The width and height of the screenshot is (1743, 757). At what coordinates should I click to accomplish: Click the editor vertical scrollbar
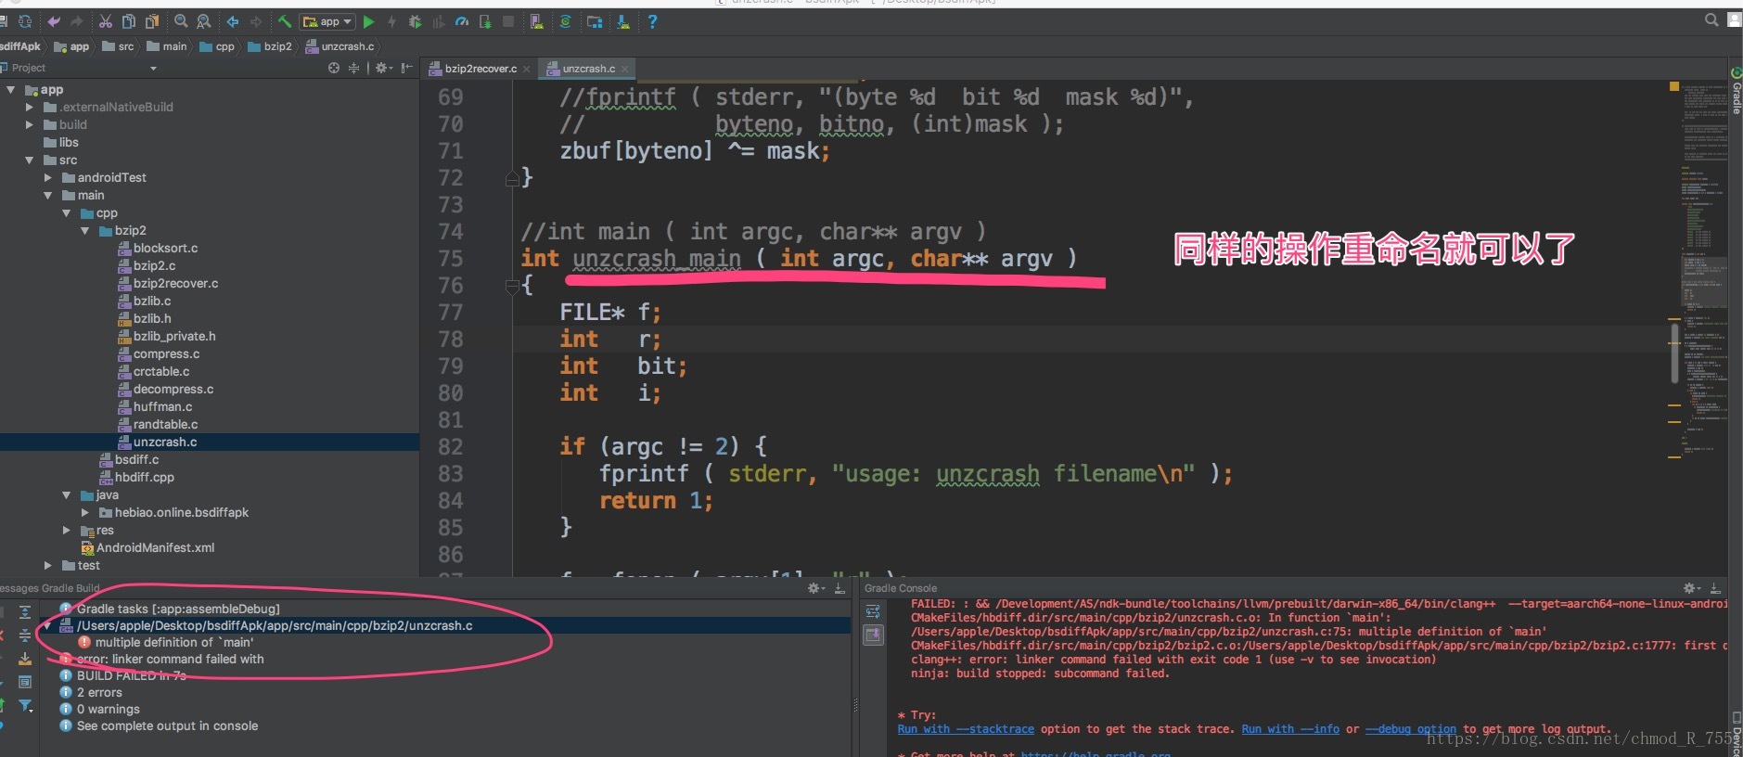(1674, 353)
